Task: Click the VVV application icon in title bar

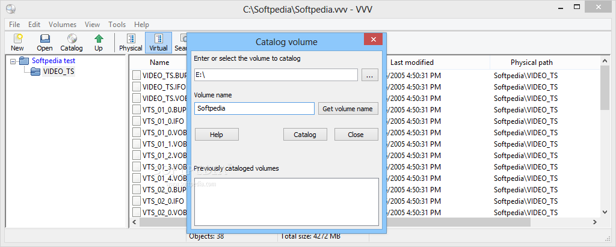Action: 11,8
